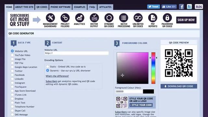Select Dynamic qrs.ly shortener encoding option
The width and height of the screenshot is (208, 117).
pos(47,71)
